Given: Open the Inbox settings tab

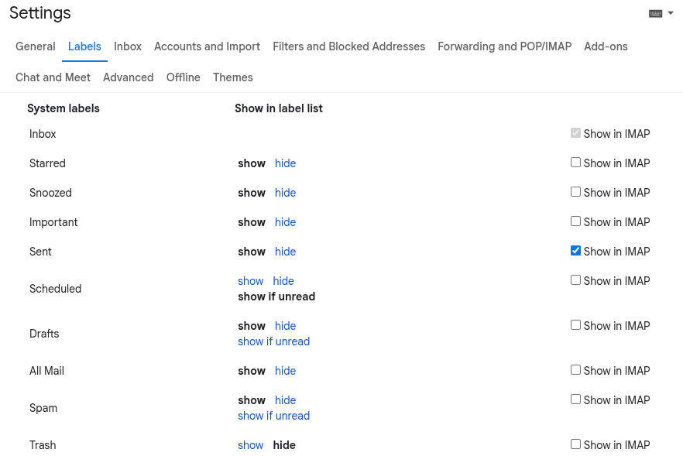Looking at the screenshot, I should coord(127,46).
